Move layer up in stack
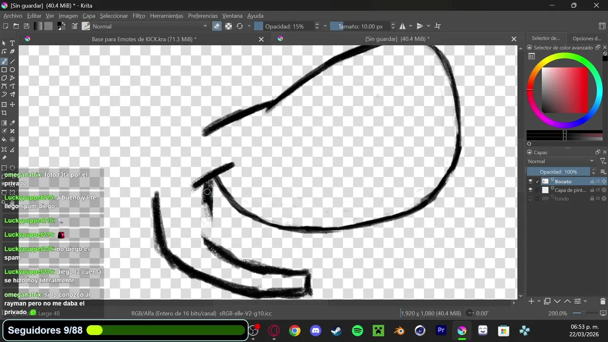608x342 pixels. [567, 302]
